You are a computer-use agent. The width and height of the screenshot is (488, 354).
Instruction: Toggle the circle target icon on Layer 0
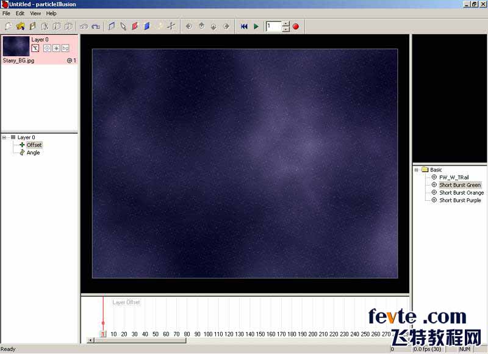pyautogui.click(x=47, y=48)
